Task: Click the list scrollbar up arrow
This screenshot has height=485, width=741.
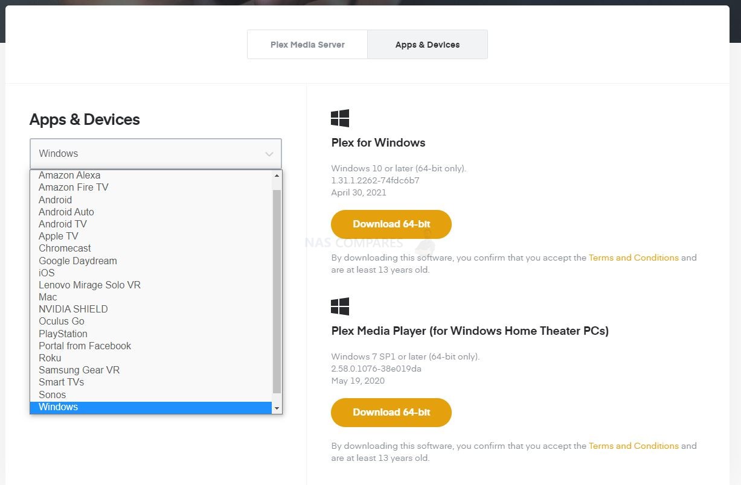Action: coord(277,176)
